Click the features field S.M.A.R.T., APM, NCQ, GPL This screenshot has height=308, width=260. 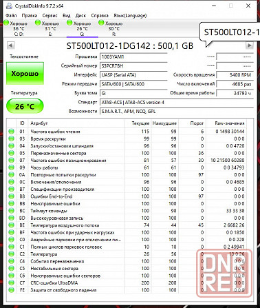[x=177, y=111]
